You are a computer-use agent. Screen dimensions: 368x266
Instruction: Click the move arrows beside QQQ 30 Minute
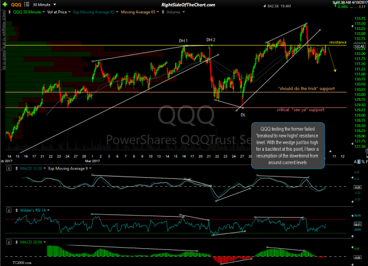point(10,12)
